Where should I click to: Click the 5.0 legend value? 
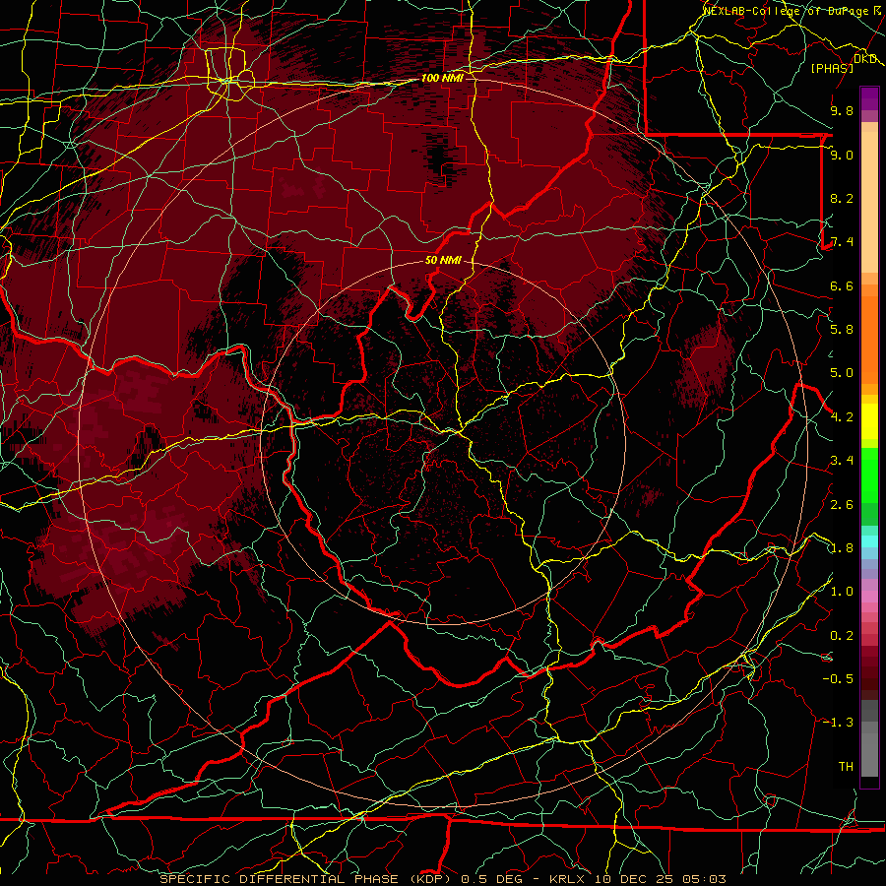tap(842, 373)
